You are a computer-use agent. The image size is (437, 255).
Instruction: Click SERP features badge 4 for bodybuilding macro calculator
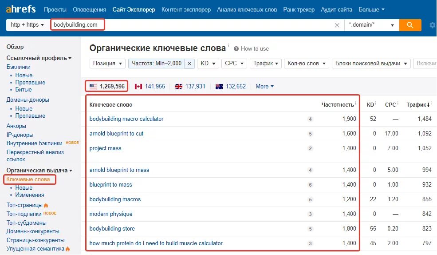point(310,119)
